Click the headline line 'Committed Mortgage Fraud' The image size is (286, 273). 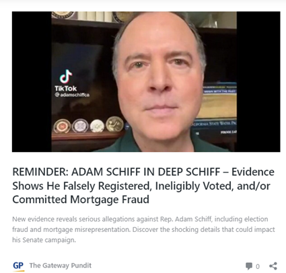pyautogui.click(x=81, y=199)
